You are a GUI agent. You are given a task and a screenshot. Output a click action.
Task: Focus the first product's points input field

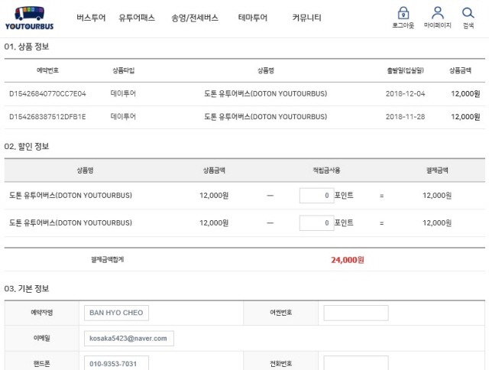316,195
